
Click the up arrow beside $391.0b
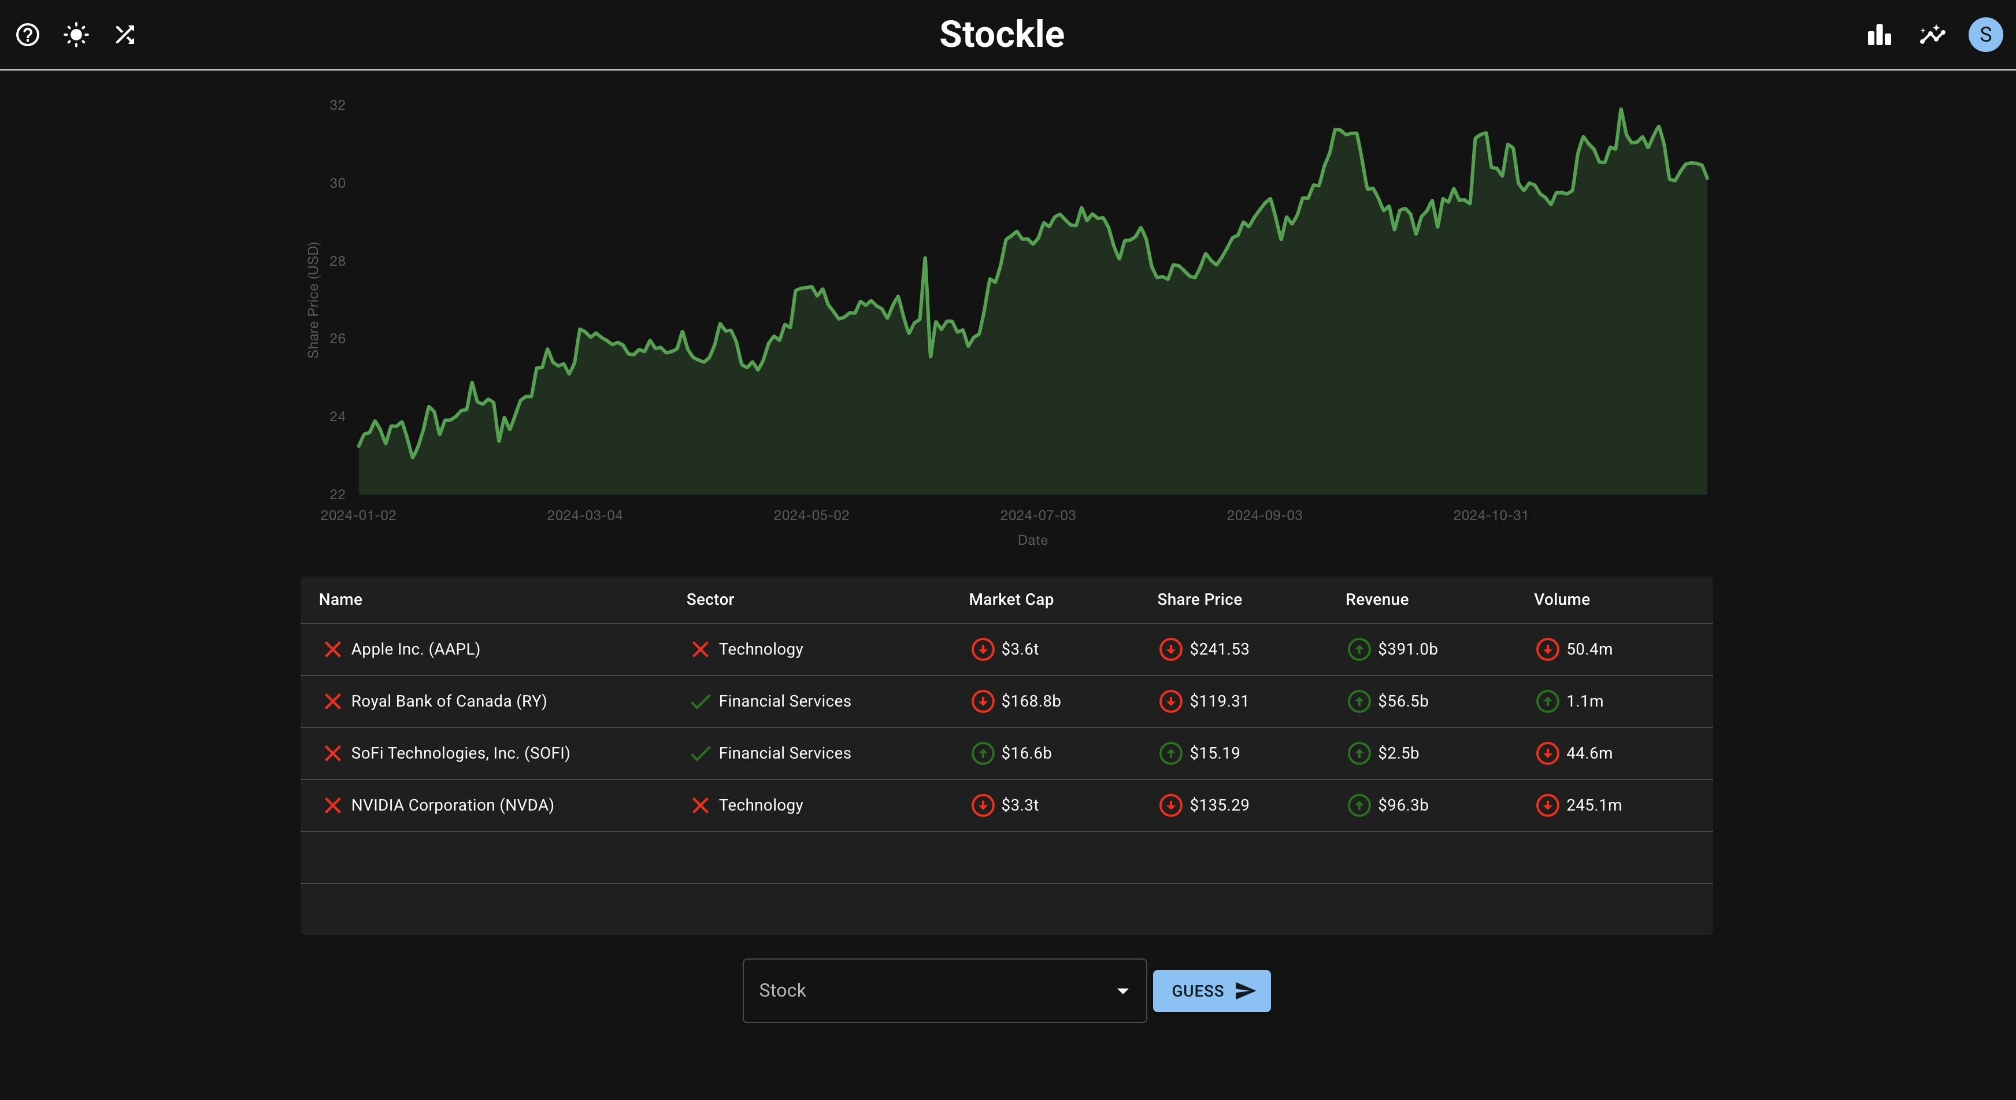coord(1359,649)
